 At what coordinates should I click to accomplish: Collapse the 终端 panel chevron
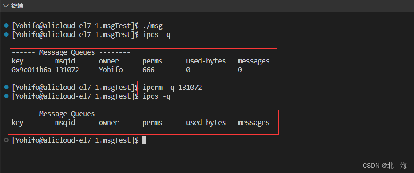pyautogui.click(x=6, y=6)
